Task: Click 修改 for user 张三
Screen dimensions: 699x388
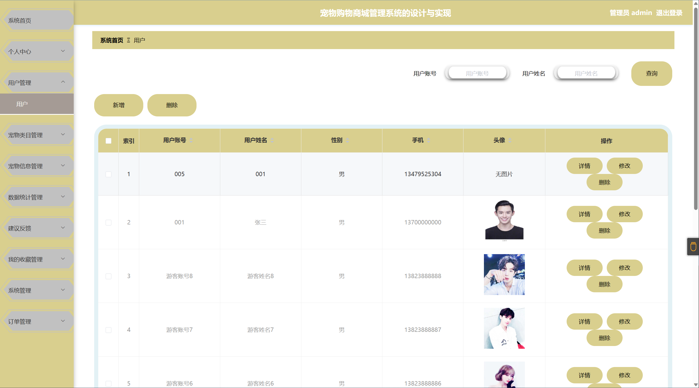Action: pos(624,214)
